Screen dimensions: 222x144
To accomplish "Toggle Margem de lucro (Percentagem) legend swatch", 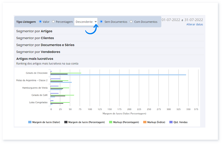I will tap(66, 122).
